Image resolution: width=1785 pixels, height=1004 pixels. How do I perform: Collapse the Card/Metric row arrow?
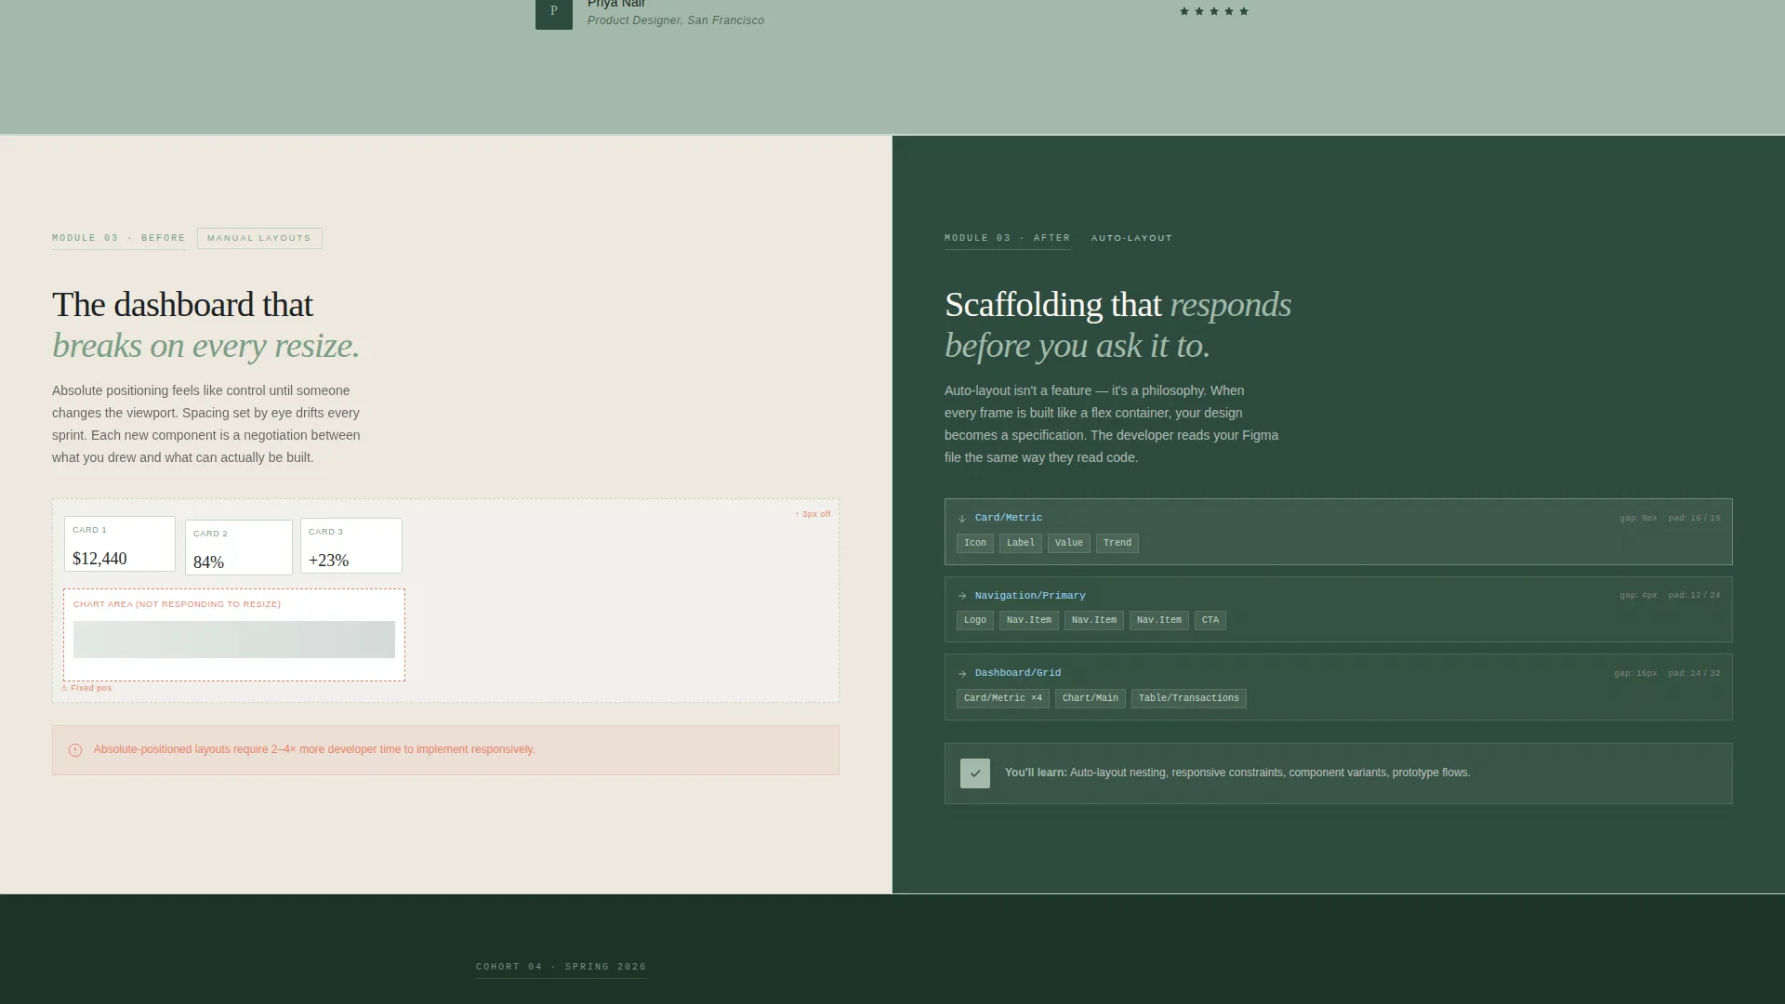coord(962,519)
